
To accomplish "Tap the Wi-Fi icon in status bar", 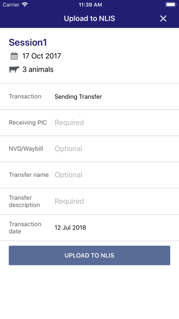I will [25, 5].
